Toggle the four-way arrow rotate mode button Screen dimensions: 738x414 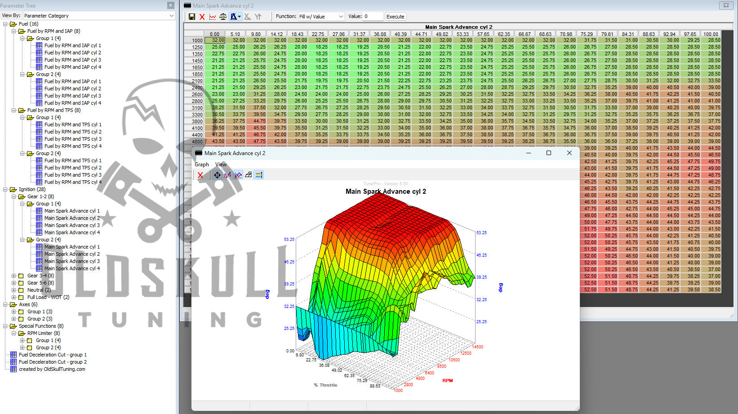[217, 175]
